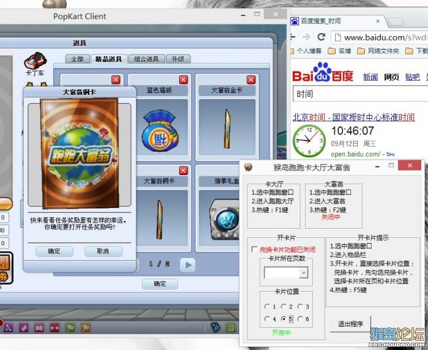Remove the 蓝色福袋 item with red X
Image resolution: width=428 pixels, height=350 pixels.
(183, 80)
